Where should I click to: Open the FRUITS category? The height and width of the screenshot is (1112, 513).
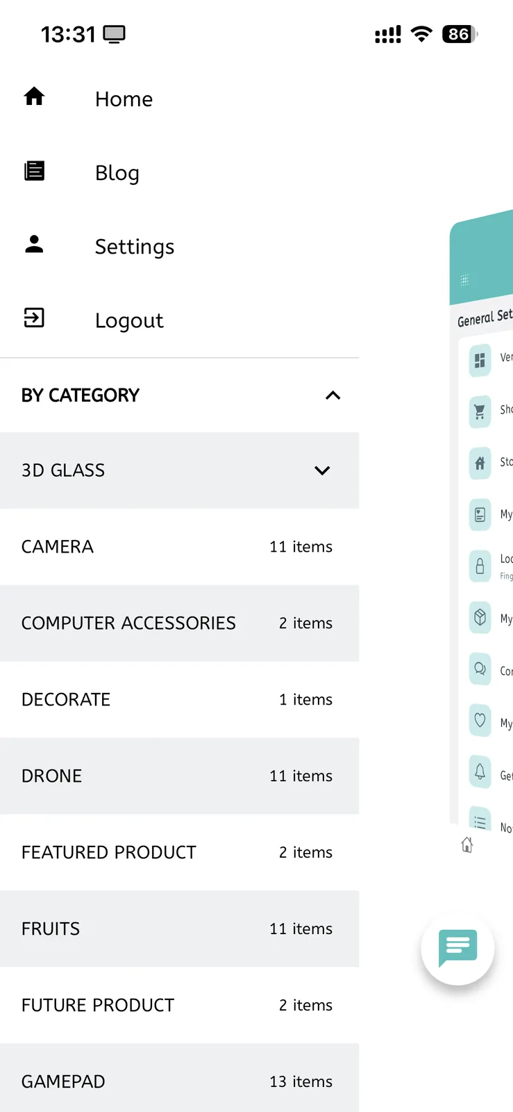click(179, 929)
